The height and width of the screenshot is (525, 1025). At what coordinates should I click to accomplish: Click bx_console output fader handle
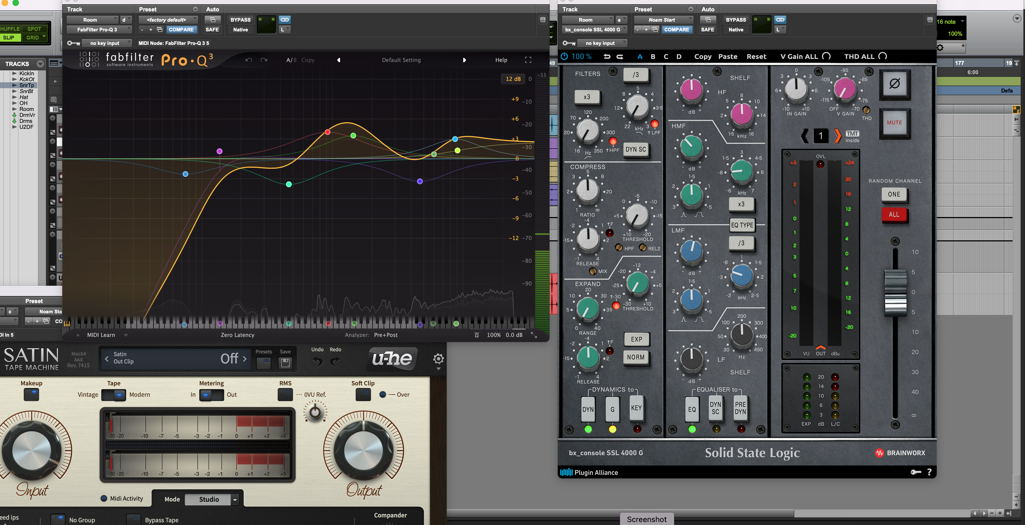(x=895, y=293)
